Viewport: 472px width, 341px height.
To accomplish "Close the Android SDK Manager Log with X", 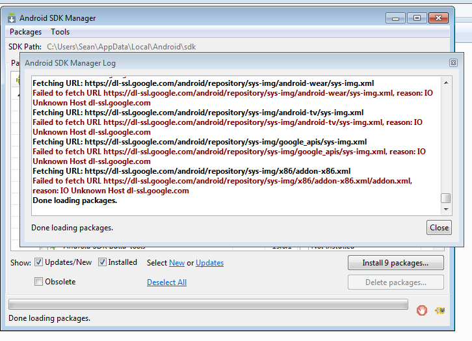I will pos(453,62).
